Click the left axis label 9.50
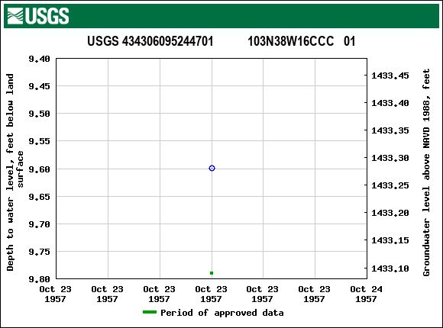The width and height of the screenshot is (443, 328). (39, 114)
